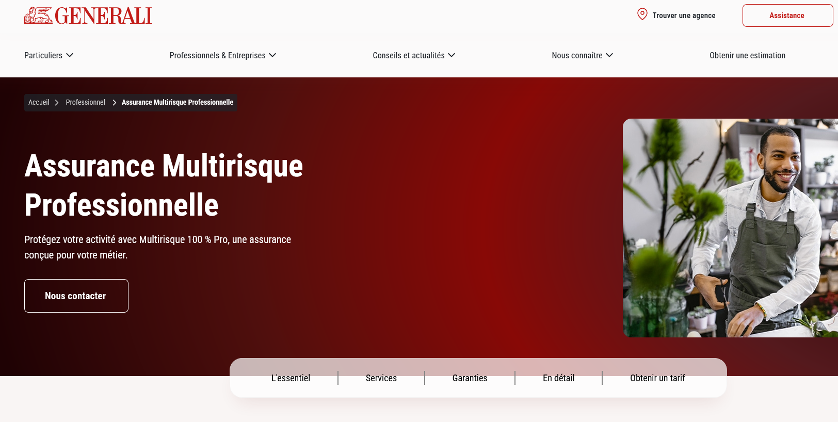Screen dimensions: 838x422
Task: Expand the Nous connaître menu
Action: pyautogui.click(x=582, y=55)
